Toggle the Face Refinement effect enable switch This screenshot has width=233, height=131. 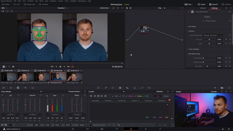point(188,12)
